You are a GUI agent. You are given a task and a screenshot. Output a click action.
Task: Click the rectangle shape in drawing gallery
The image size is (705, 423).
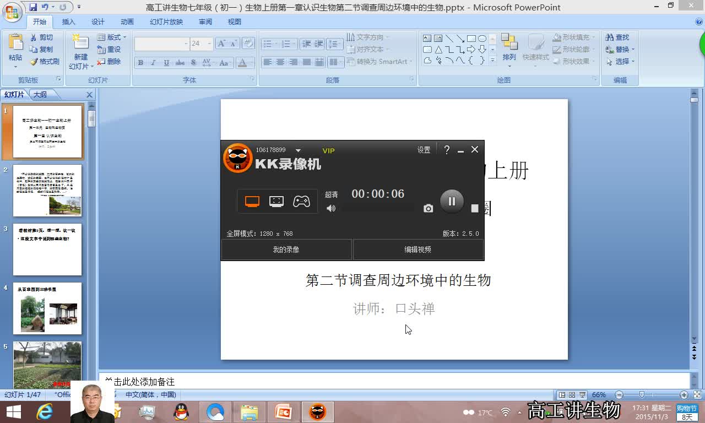pos(471,39)
